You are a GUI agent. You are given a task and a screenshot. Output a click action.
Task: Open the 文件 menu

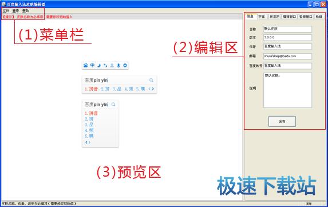(6, 11)
